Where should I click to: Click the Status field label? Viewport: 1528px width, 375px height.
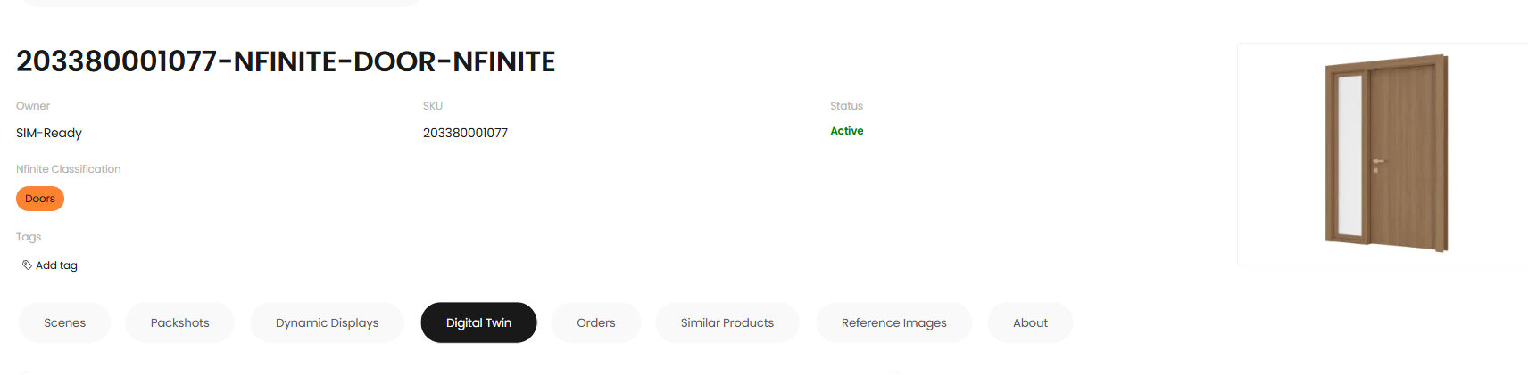(846, 106)
